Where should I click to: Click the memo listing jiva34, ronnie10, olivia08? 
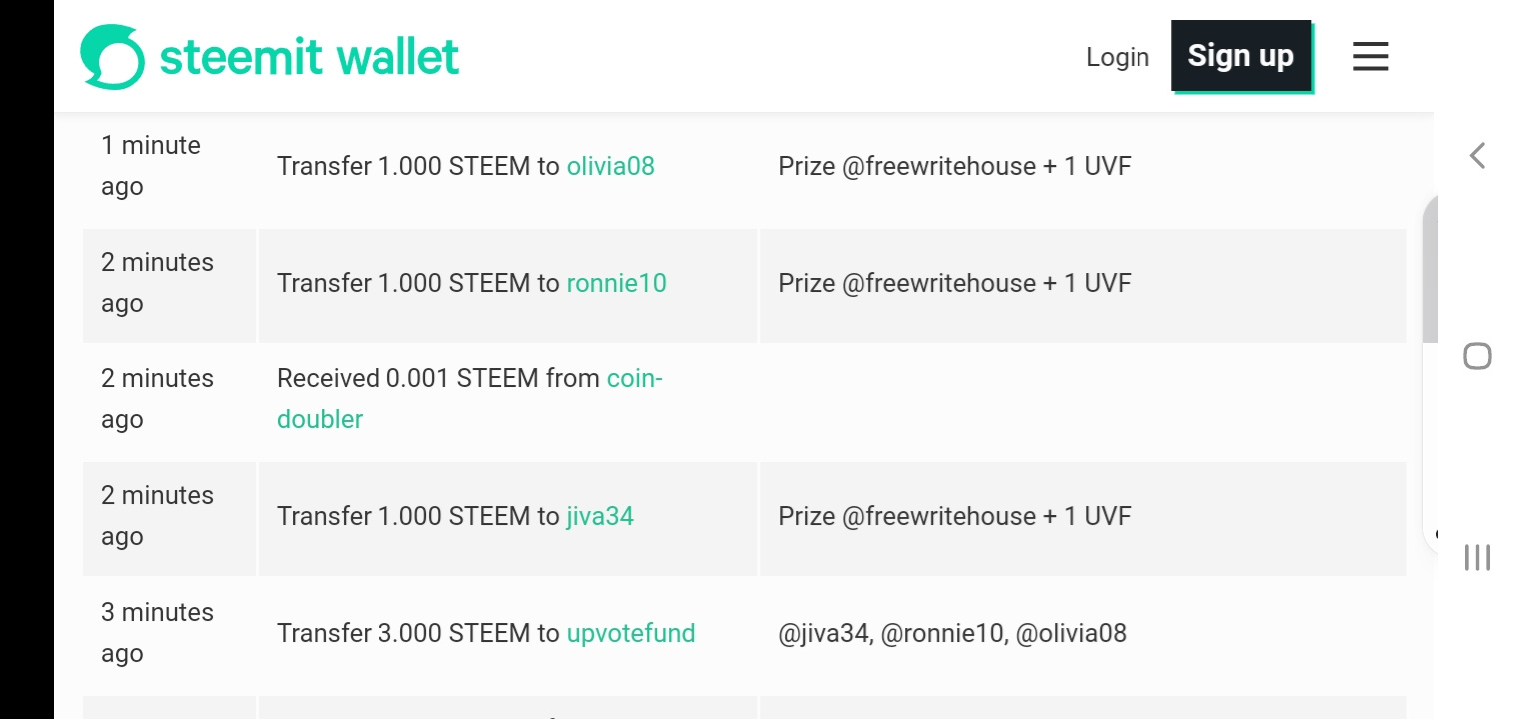[952, 633]
